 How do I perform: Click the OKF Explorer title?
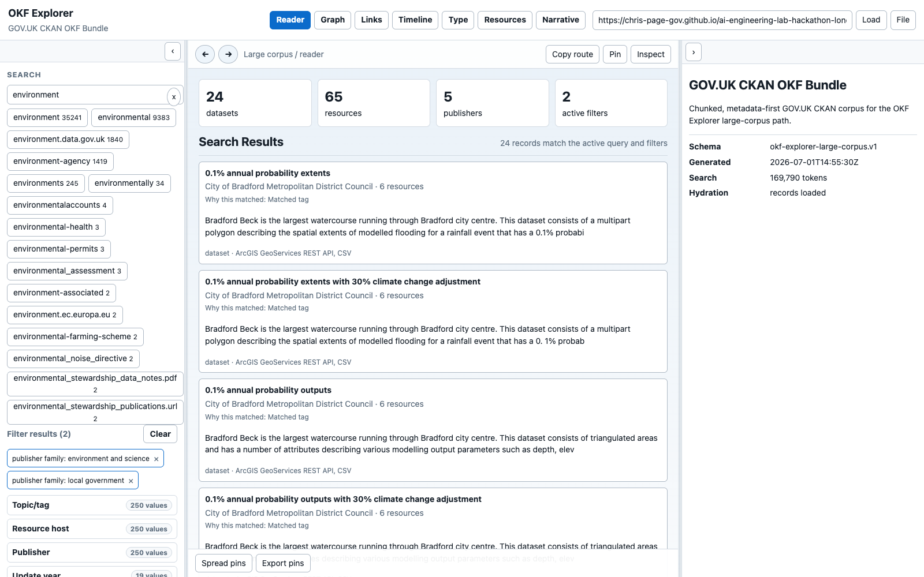[x=40, y=13]
